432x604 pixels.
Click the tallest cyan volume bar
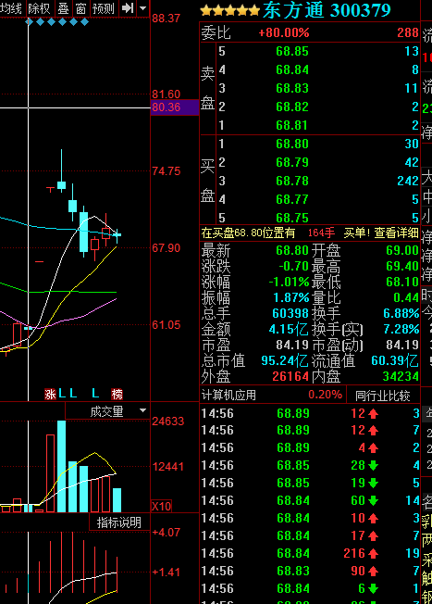pyautogui.click(x=62, y=466)
